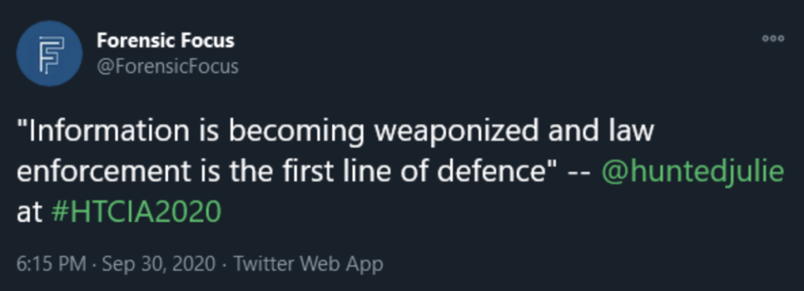Click the word "becoming" in the tweet
This screenshot has width=804, height=291.
pyautogui.click(x=294, y=133)
